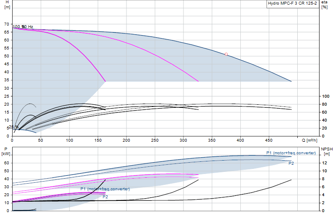This screenshot has height=218, width=335.
Task: Click the eta [%] axis label
Action: point(324,5)
